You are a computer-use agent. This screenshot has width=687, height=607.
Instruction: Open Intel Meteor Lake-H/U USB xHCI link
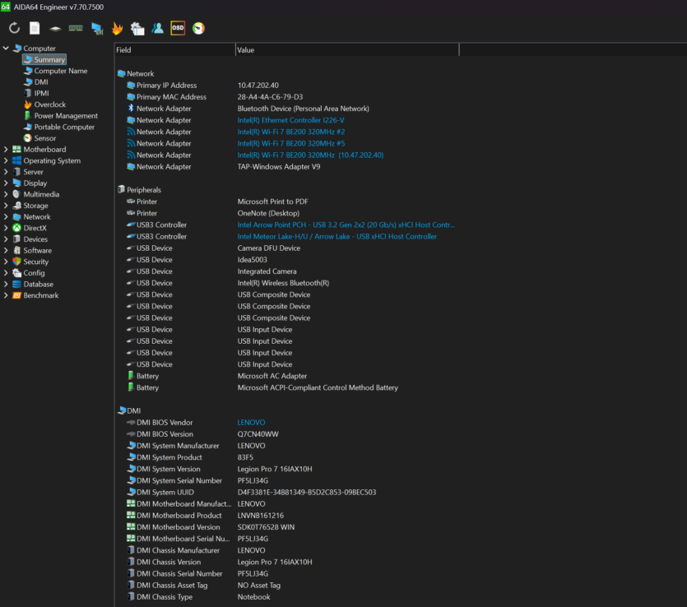[337, 237]
